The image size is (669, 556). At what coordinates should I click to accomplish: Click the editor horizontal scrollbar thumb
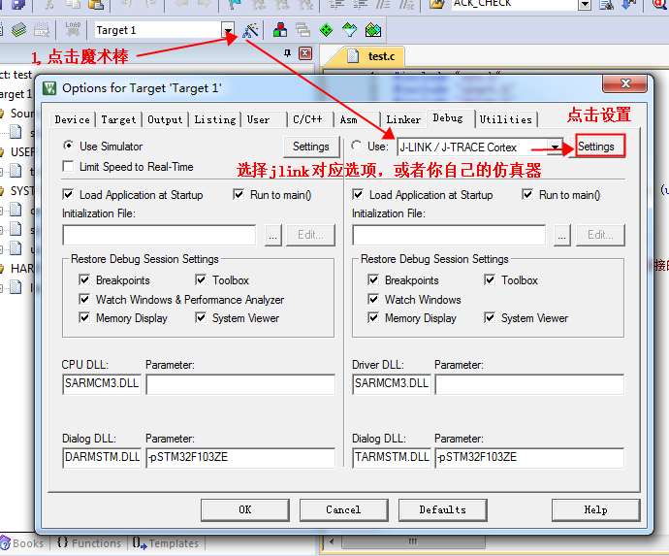tap(413, 541)
